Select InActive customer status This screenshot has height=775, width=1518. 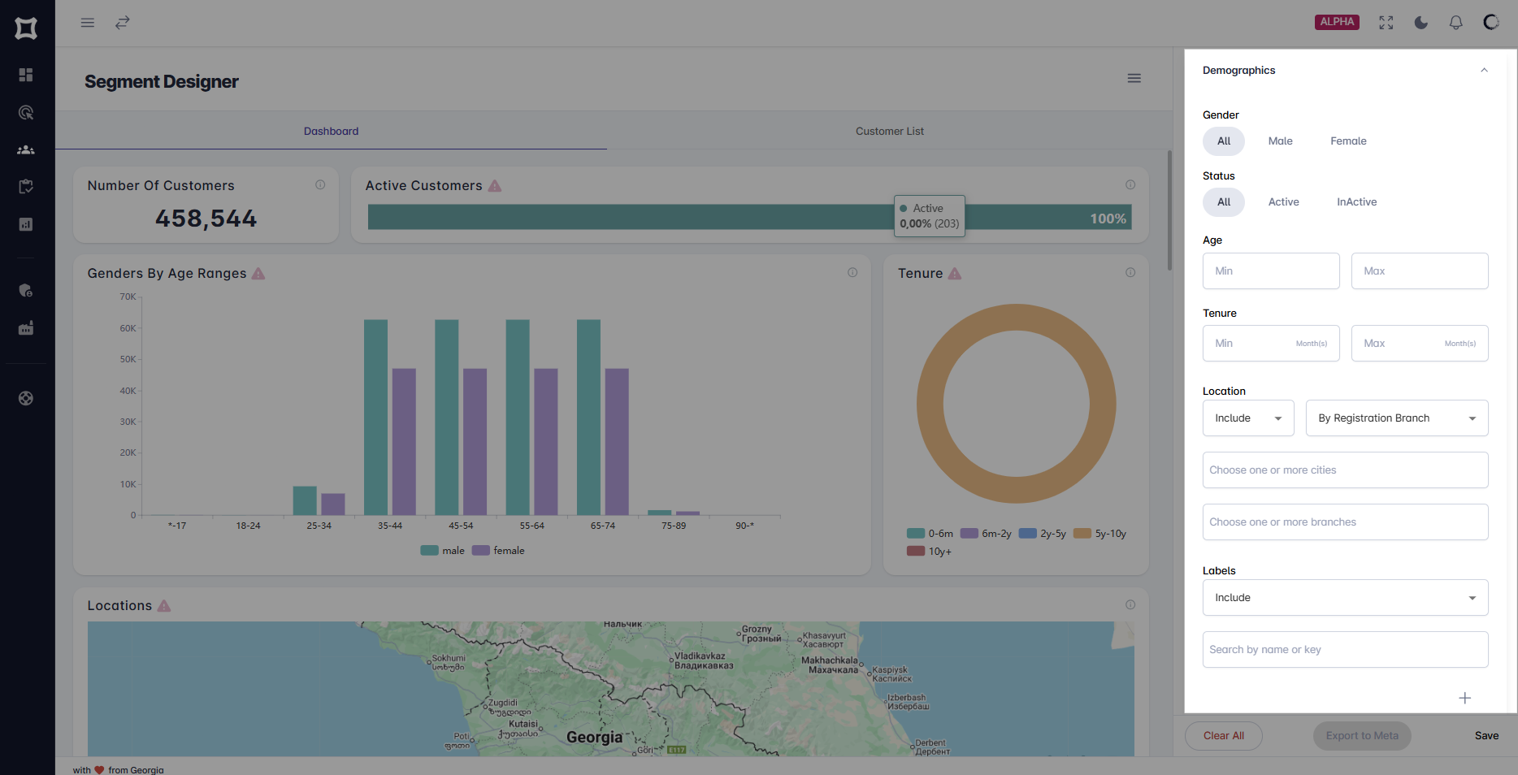click(1355, 201)
